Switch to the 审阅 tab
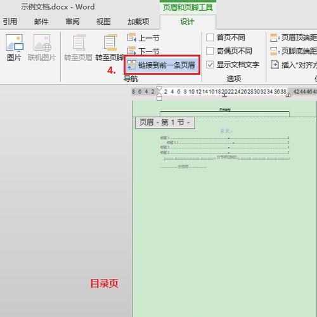The width and height of the screenshot is (317, 317). (x=72, y=22)
